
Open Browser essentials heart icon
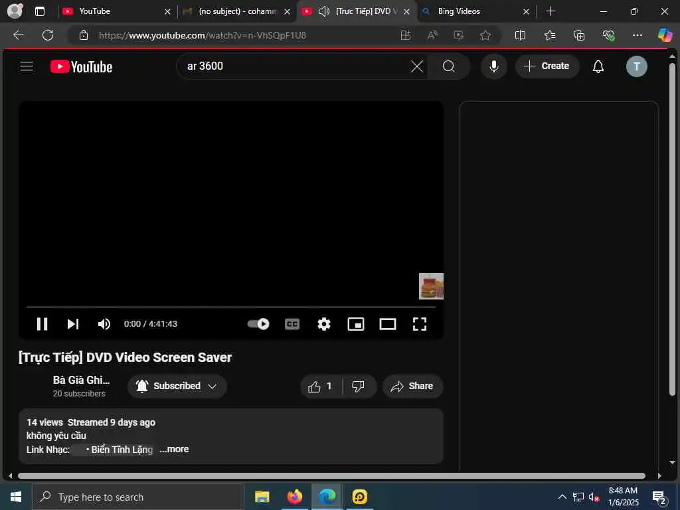(608, 35)
